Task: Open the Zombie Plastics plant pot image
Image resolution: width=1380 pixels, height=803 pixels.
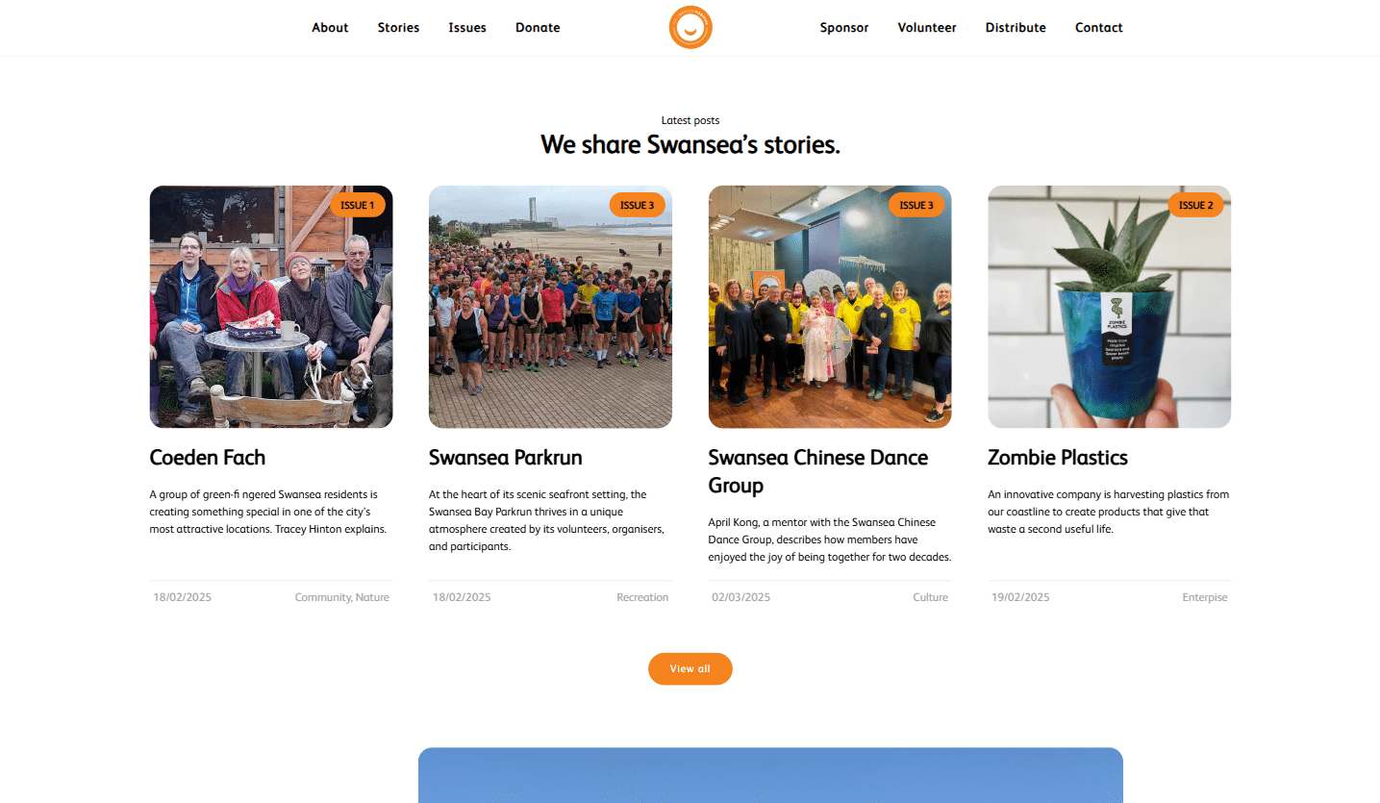Action: [x=1110, y=307]
